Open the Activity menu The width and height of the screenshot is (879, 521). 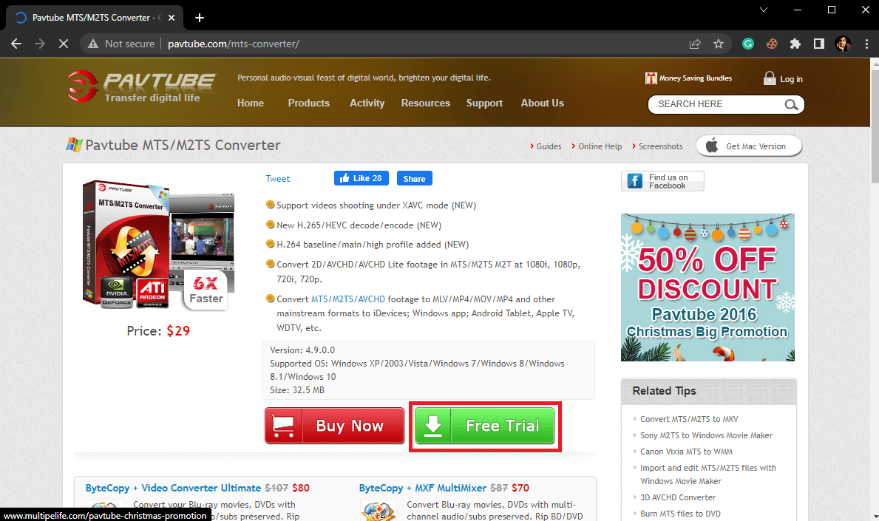[x=367, y=103]
